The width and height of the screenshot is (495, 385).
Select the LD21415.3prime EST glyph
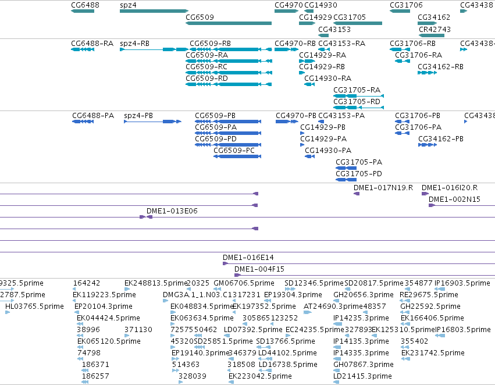click(336, 382)
